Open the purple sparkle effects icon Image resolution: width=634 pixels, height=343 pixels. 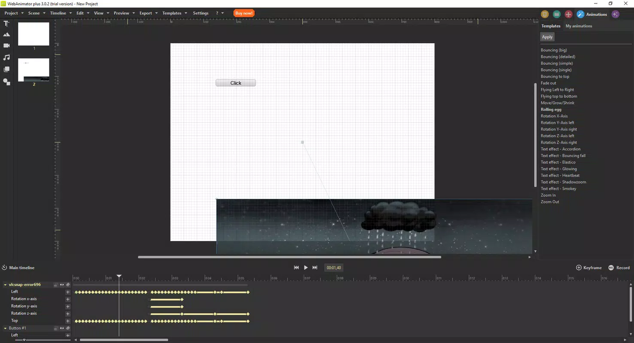616,14
